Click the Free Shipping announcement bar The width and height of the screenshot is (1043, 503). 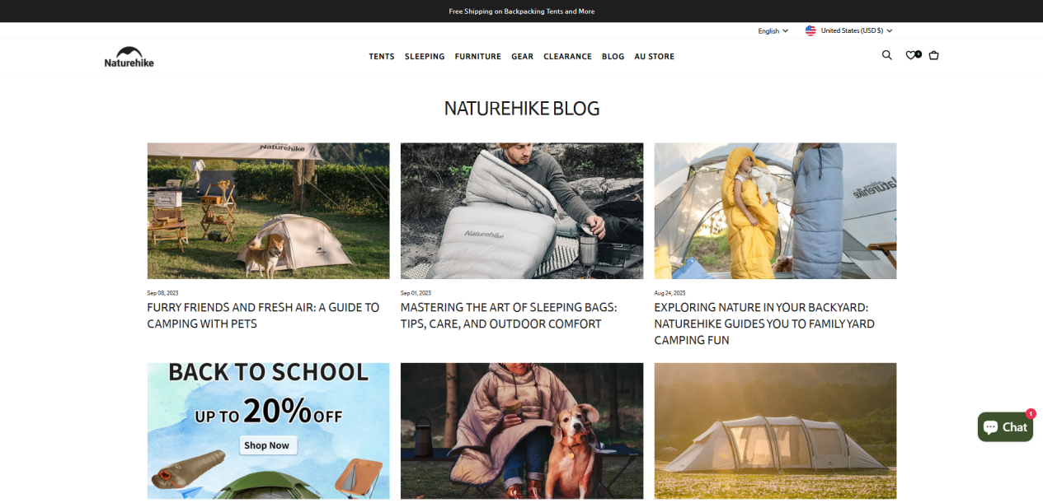(x=521, y=12)
